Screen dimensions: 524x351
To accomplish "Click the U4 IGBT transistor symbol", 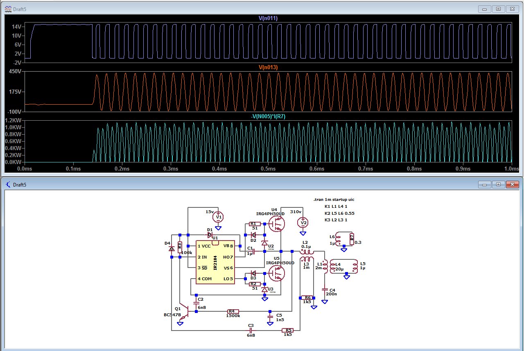I will point(277,224).
